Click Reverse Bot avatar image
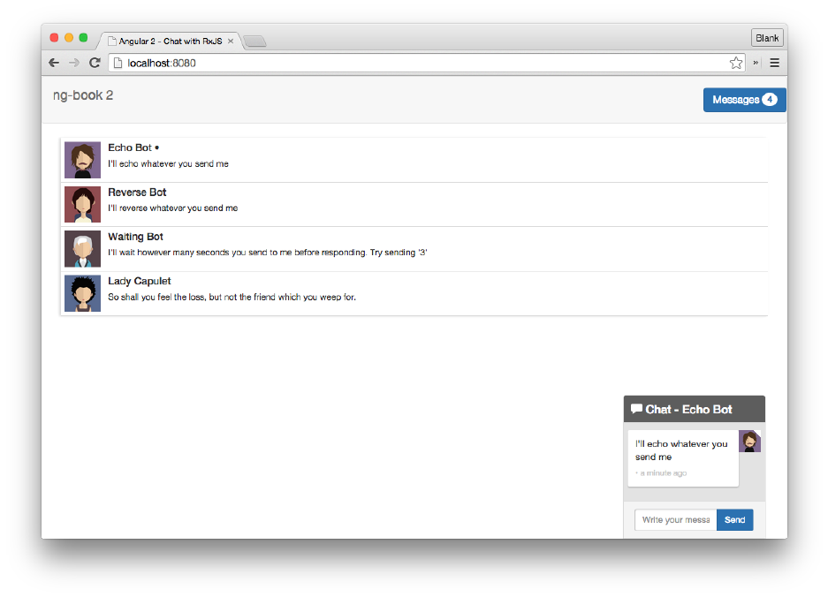The width and height of the screenshot is (828, 597). click(82, 204)
